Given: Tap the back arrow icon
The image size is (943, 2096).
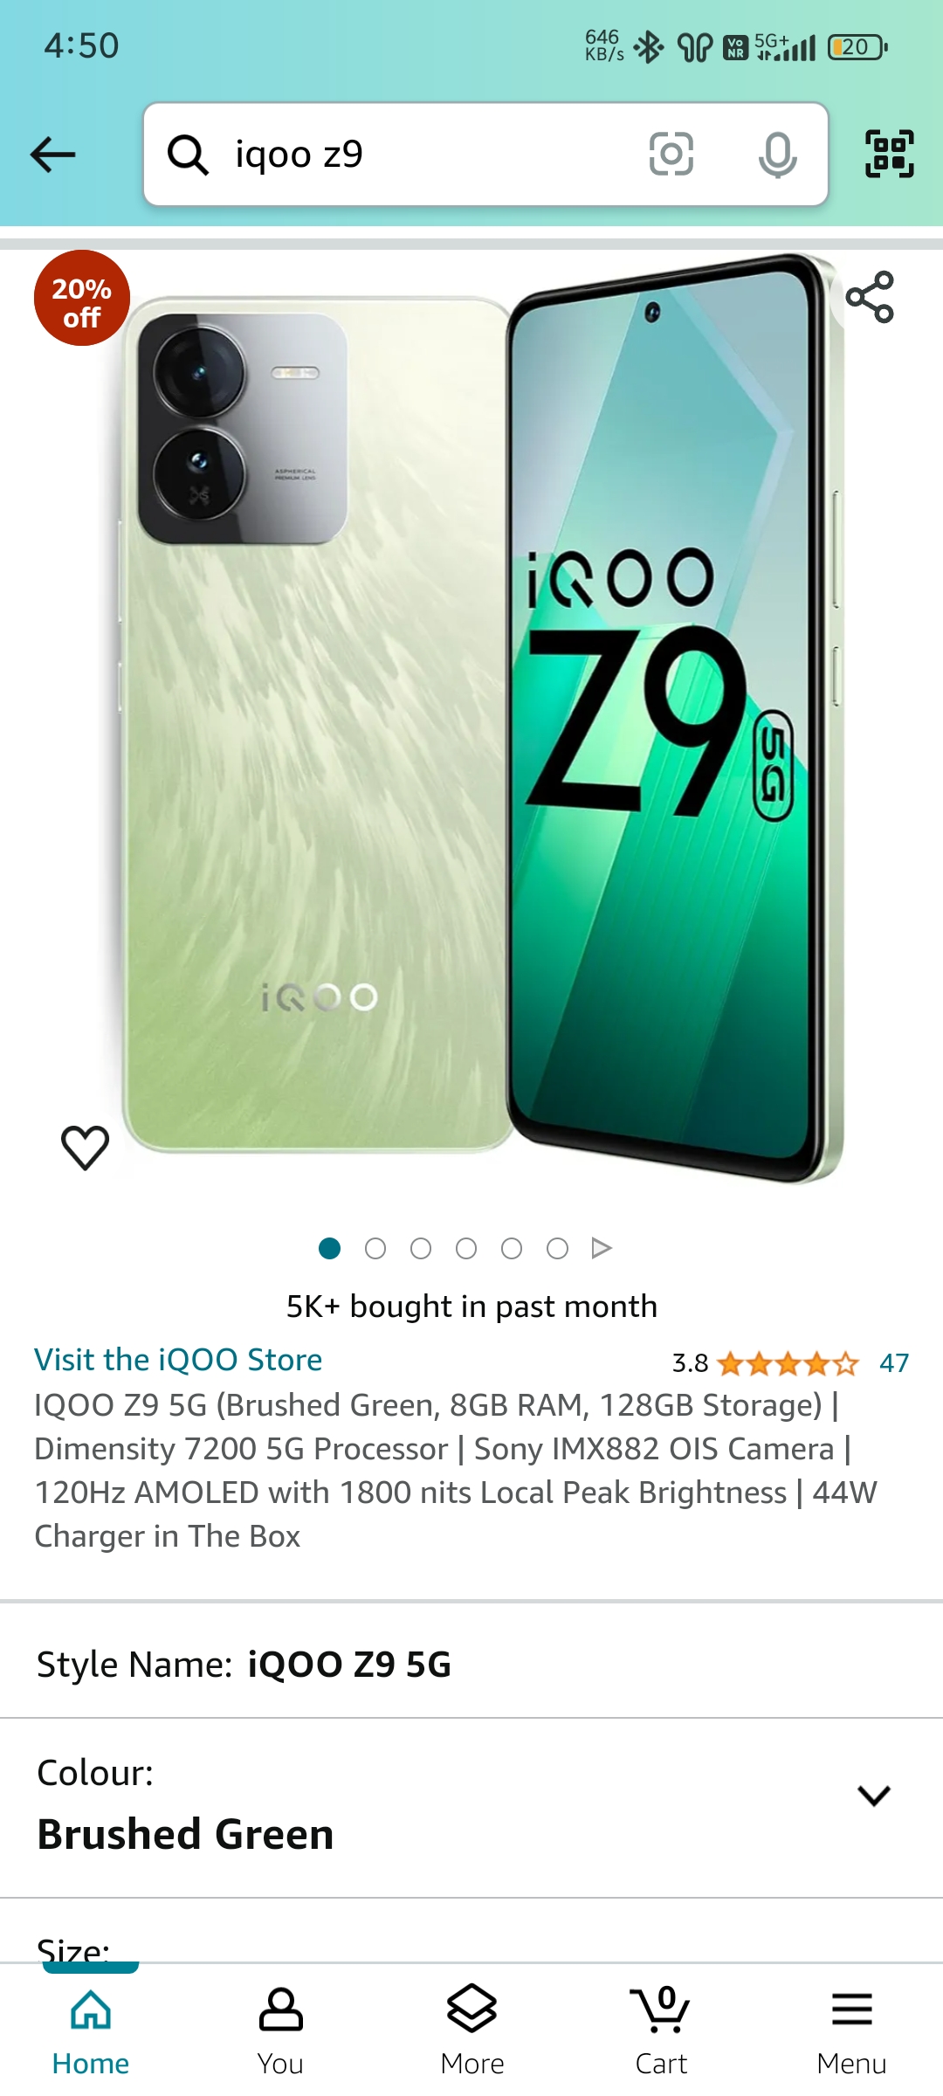Looking at the screenshot, I should click(x=53, y=155).
